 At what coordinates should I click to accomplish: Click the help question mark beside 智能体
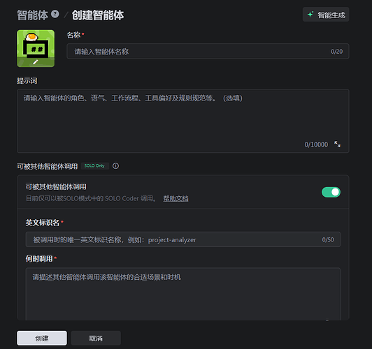click(x=55, y=14)
